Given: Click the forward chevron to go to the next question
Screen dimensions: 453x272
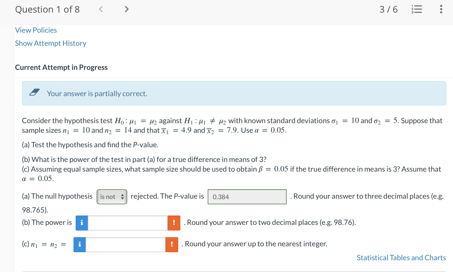Looking at the screenshot, I should 126,9.
